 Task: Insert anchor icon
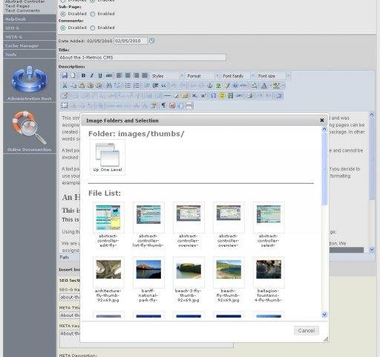[210, 86]
